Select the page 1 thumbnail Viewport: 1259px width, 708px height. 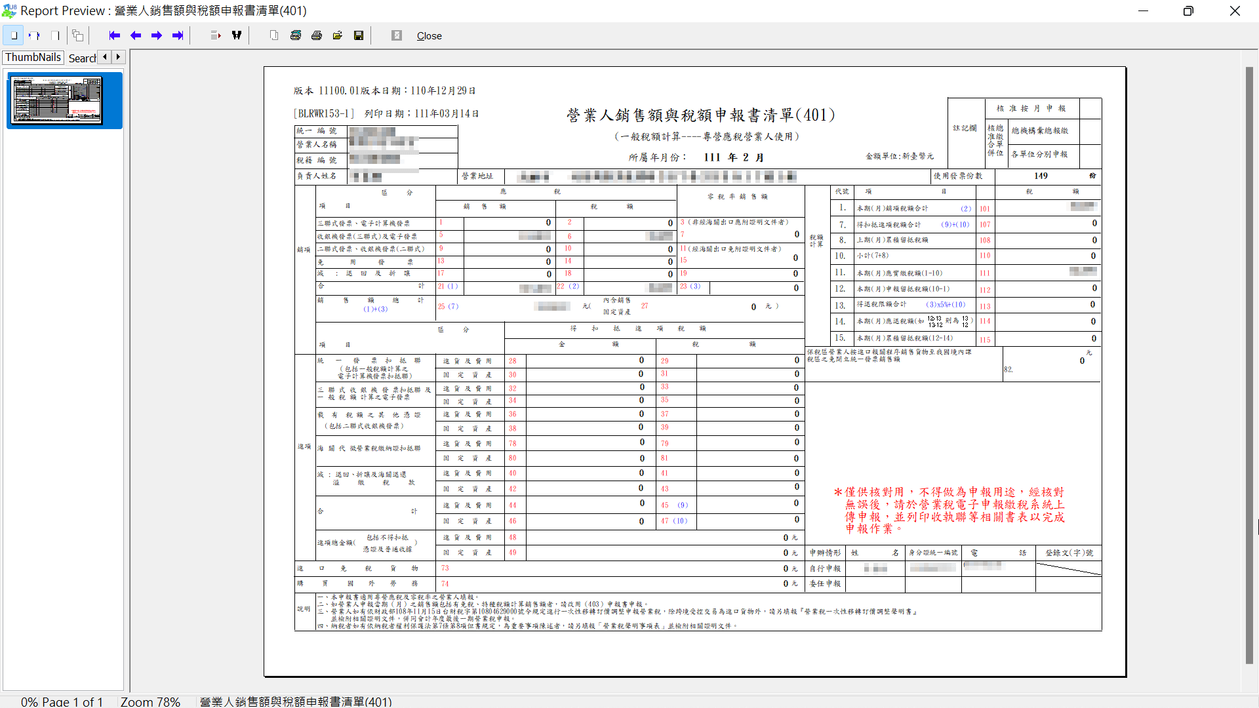tap(64, 100)
